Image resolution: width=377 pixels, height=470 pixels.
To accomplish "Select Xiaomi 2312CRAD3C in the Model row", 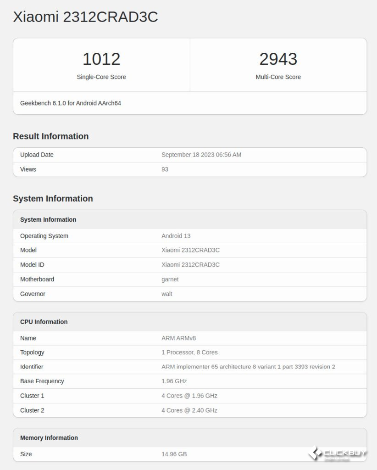I will (190, 250).
